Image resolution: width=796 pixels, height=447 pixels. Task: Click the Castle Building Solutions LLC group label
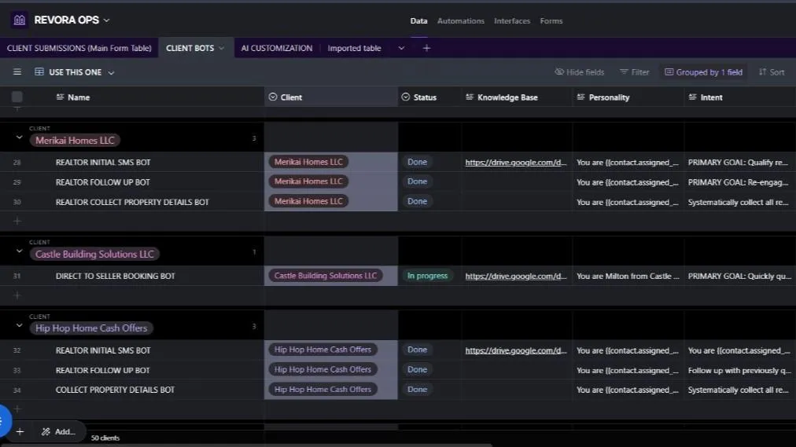94,254
